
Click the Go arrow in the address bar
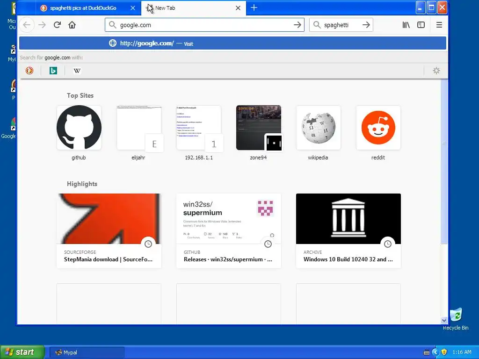(x=297, y=25)
